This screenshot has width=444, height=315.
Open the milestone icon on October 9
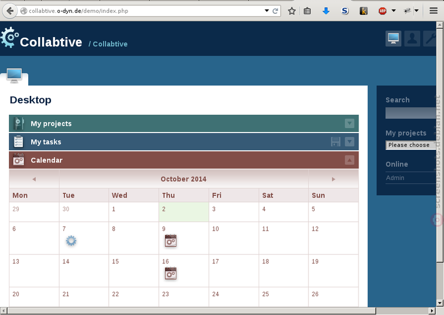point(170,241)
